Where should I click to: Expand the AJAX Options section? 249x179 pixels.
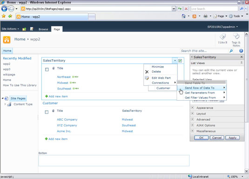click(x=192, y=125)
